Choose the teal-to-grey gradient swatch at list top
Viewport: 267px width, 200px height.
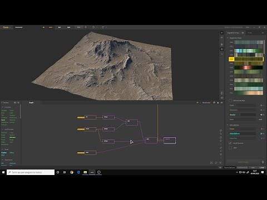point(249,42)
